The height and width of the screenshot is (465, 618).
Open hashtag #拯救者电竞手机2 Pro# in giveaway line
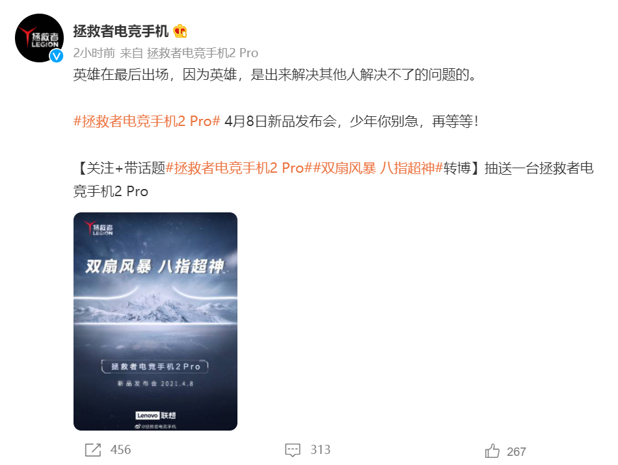(239, 168)
